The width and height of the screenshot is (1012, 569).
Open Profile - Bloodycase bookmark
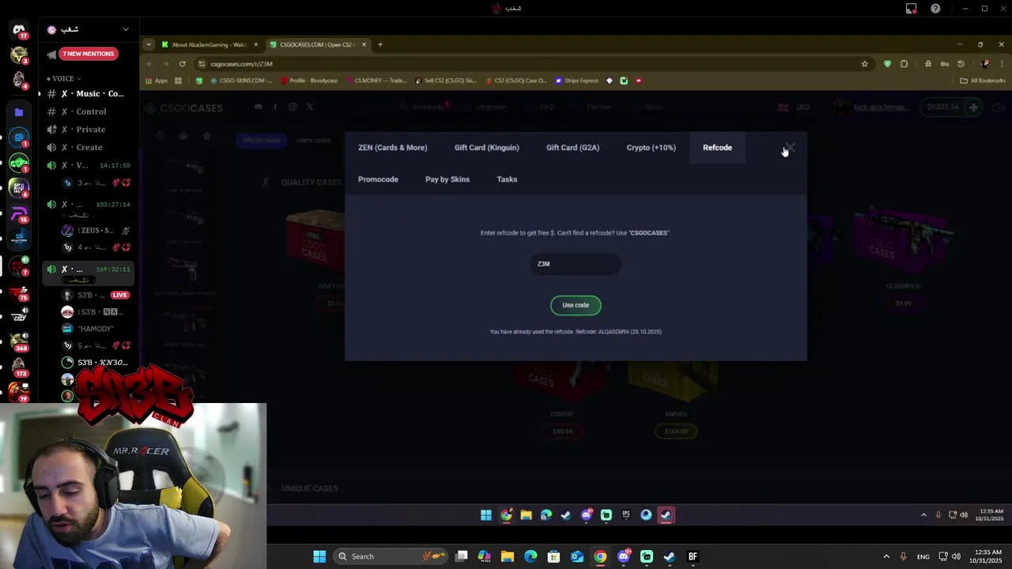tap(308, 81)
